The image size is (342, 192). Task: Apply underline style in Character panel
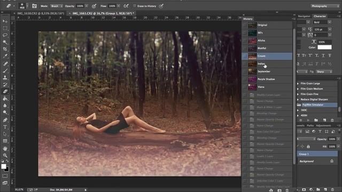point(323,55)
